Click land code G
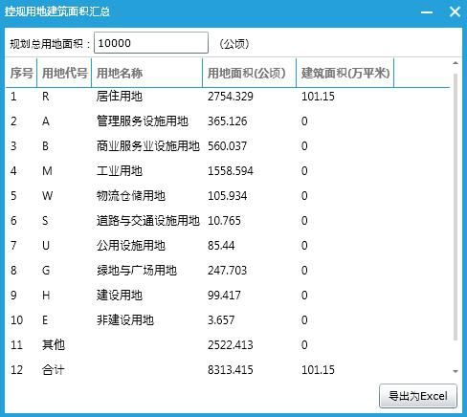The height and width of the screenshot is (417, 467). click(46, 271)
